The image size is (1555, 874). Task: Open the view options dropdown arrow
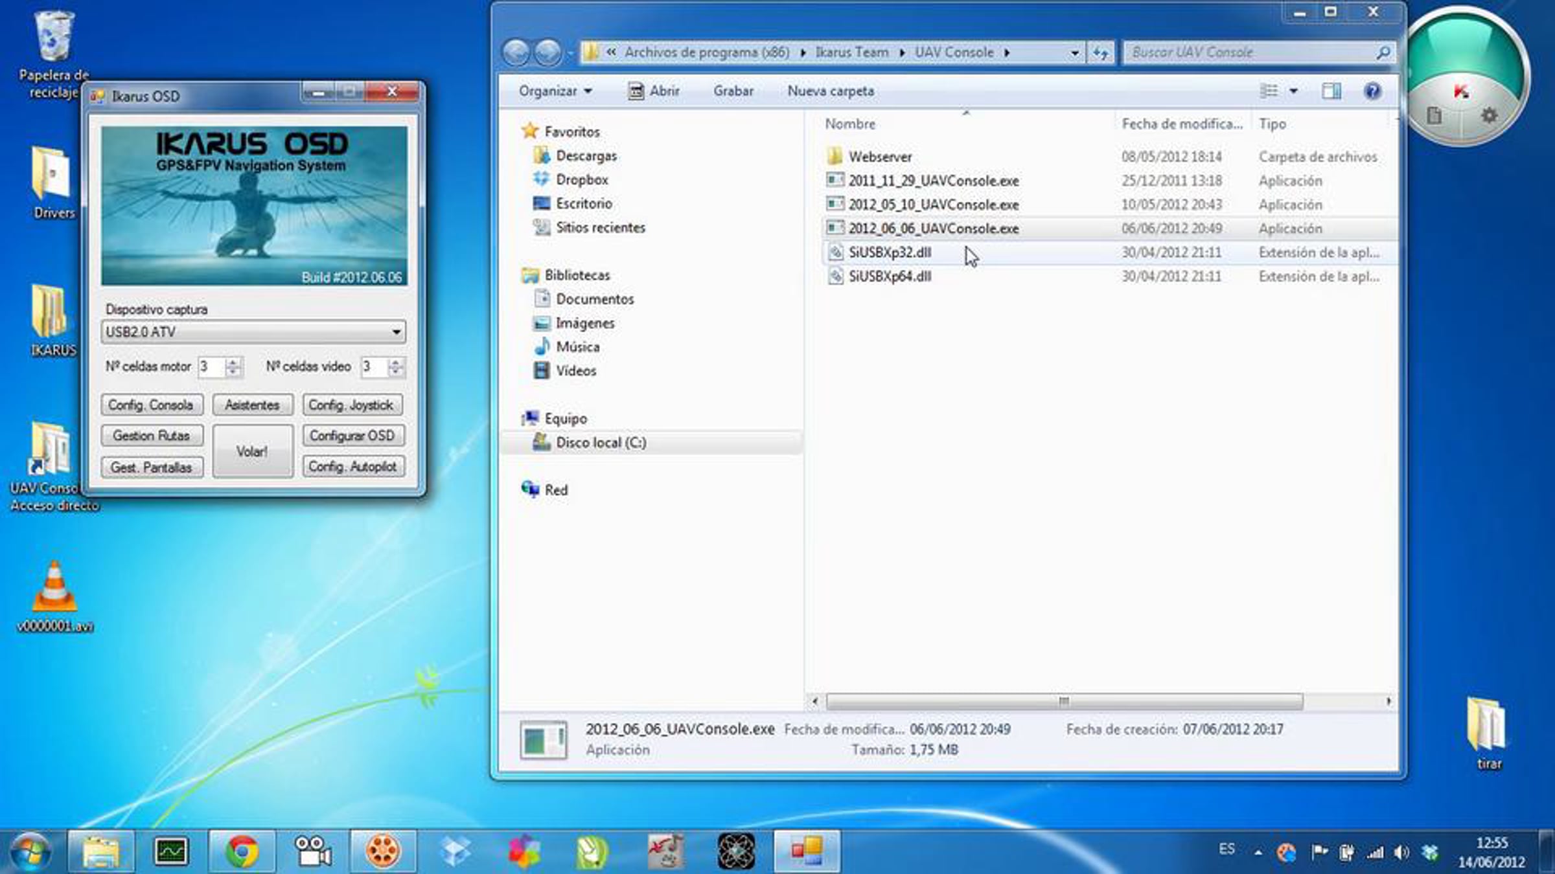[x=1293, y=91]
